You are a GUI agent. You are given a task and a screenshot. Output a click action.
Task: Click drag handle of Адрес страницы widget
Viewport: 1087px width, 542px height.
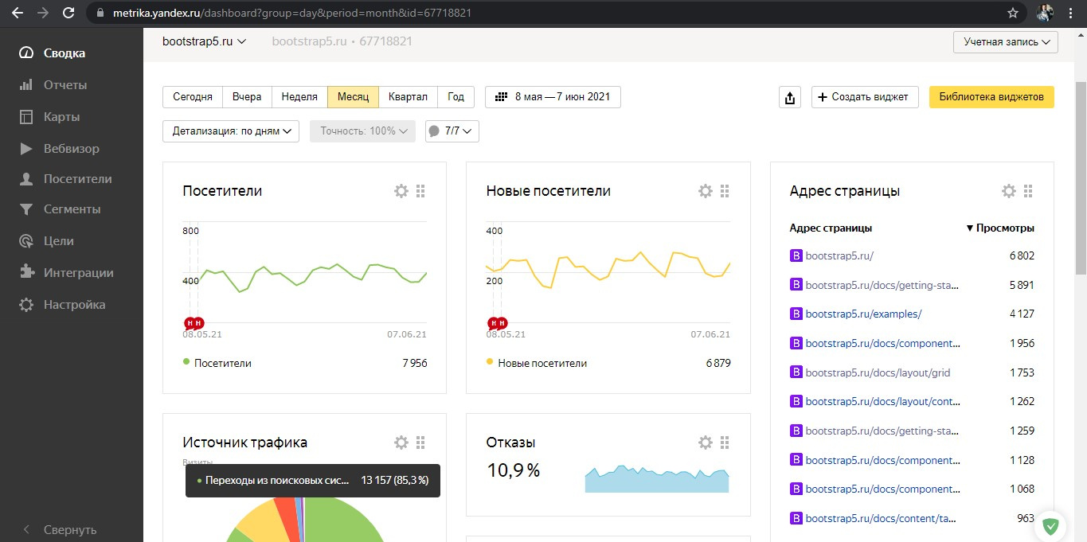[x=1028, y=191]
